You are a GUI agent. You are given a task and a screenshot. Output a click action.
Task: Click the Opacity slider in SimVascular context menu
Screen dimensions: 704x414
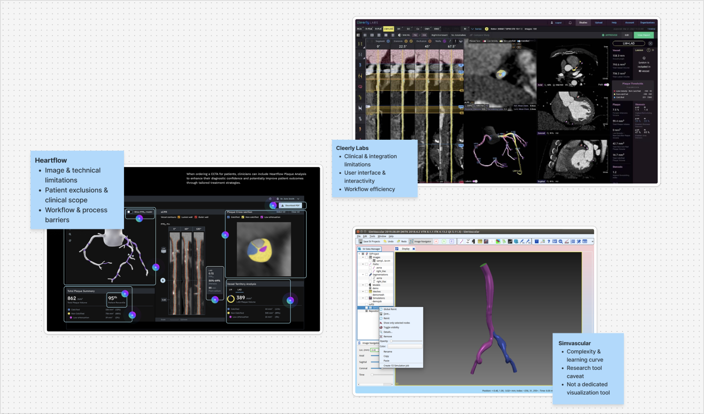click(x=406, y=341)
